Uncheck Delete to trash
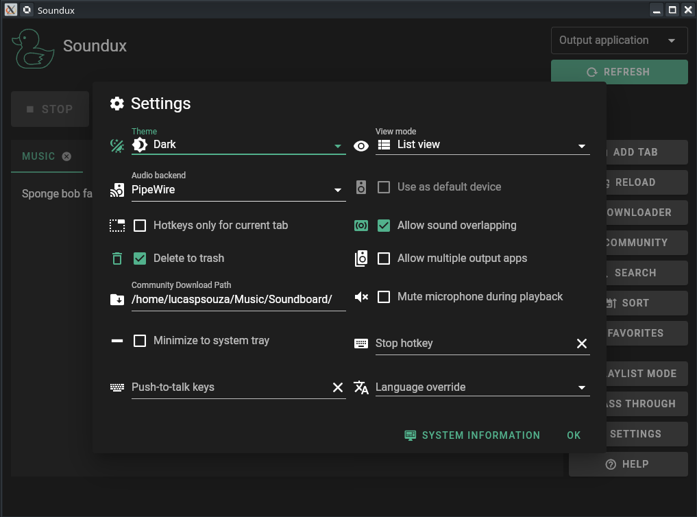Image resolution: width=697 pixels, height=517 pixels. (140, 258)
